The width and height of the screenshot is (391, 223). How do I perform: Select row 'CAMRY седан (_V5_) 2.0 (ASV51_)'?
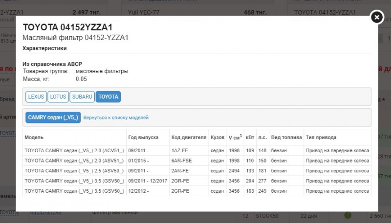click(x=197, y=161)
